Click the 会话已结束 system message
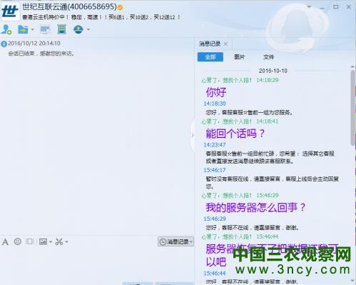The width and height of the screenshot is (356, 285). tap(41, 54)
